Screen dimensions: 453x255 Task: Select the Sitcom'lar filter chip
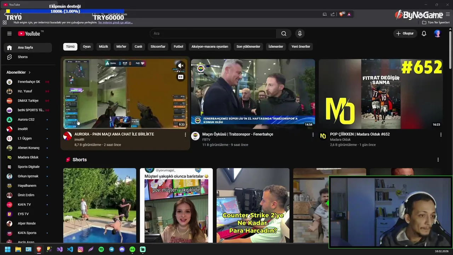click(158, 46)
